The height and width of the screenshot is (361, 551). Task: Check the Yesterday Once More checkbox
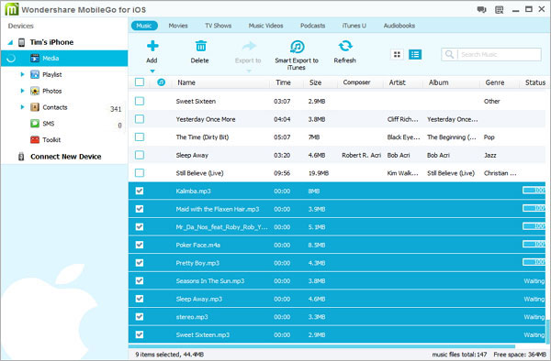coord(140,119)
